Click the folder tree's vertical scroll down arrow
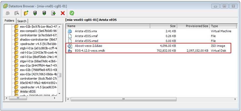Screen dimensions: 241x111 (x=59, y=94)
